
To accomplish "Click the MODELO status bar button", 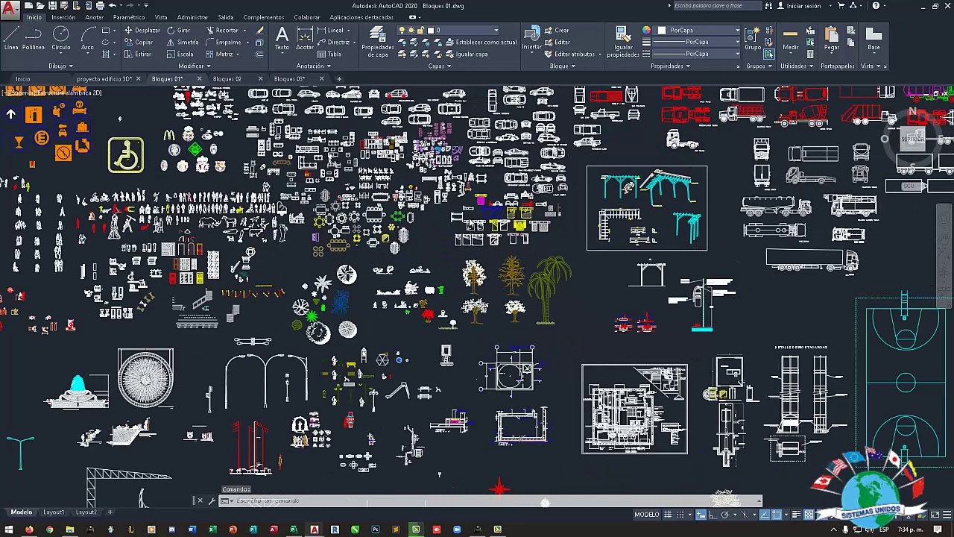I will pos(647,515).
